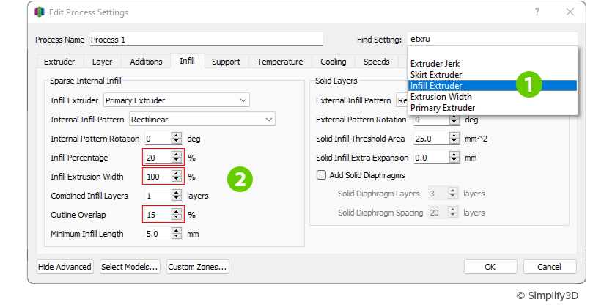The width and height of the screenshot is (615, 305).
Task: Enable Add Solid Diaphragms checkbox
Action: pyautogui.click(x=321, y=175)
